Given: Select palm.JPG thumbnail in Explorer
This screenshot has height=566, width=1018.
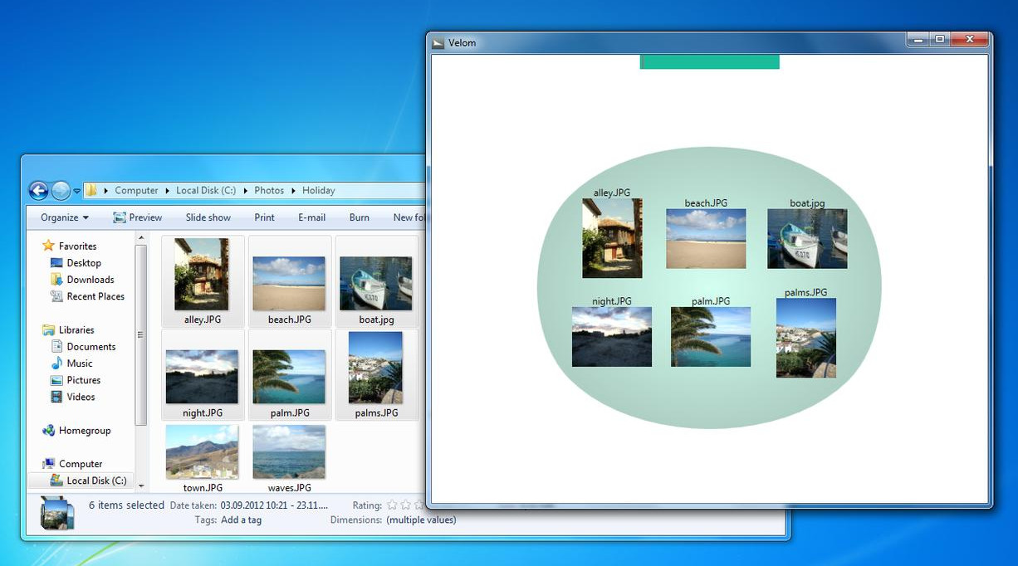Looking at the screenshot, I should [289, 377].
